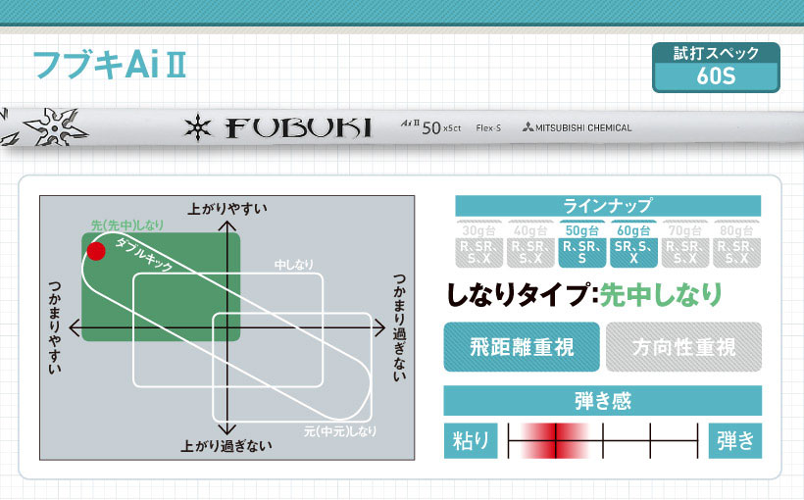Click the red dot on the chart

(x=95, y=251)
